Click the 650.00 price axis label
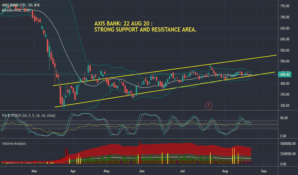The height and width of the screenshot is (175, 298). point(285,28)
